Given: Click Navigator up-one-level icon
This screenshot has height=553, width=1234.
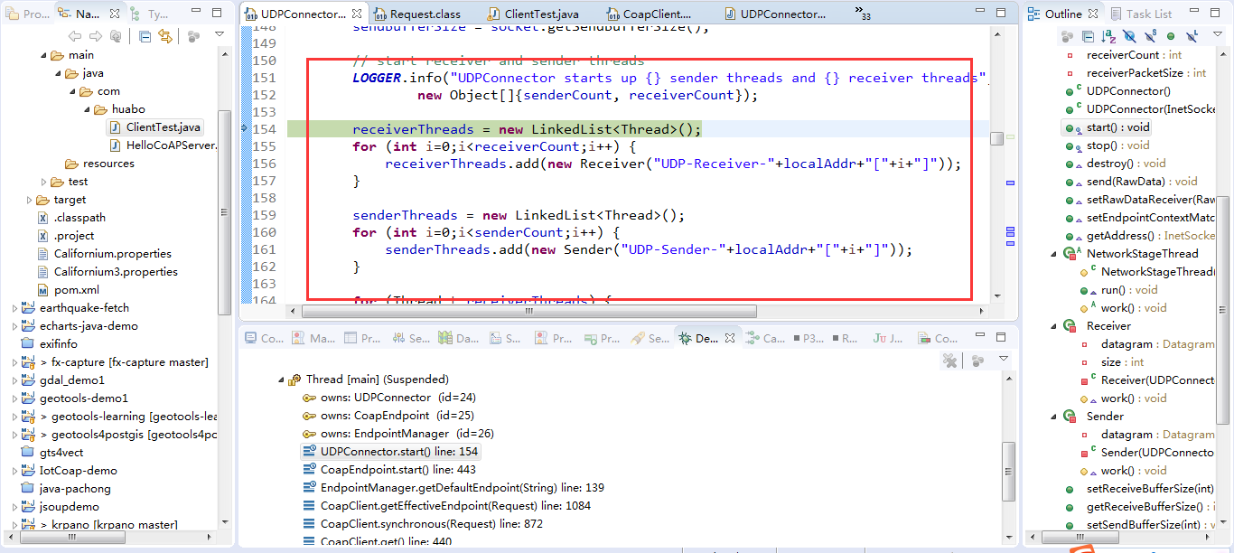Looking at the screenshot, I should click(x=116, y=36).
